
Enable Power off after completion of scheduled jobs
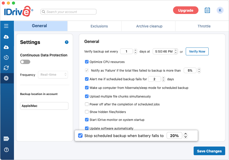(x=87, y=104)
